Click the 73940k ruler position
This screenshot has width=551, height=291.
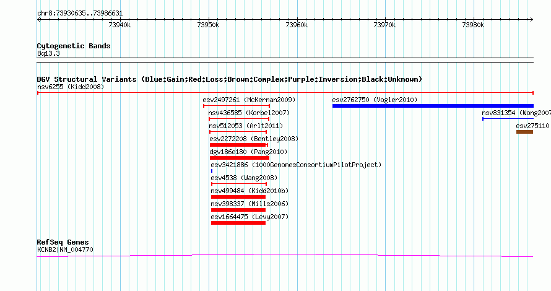tap(120, 25)
